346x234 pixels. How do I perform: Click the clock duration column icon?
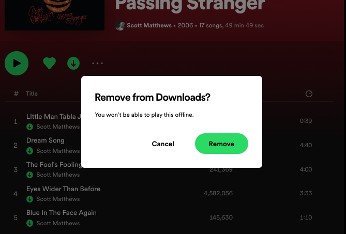pyautogui.click(x=309, y=93)
